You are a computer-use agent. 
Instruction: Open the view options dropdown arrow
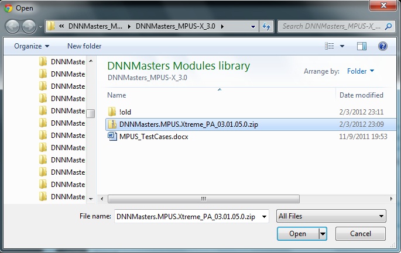coord(342,46)
